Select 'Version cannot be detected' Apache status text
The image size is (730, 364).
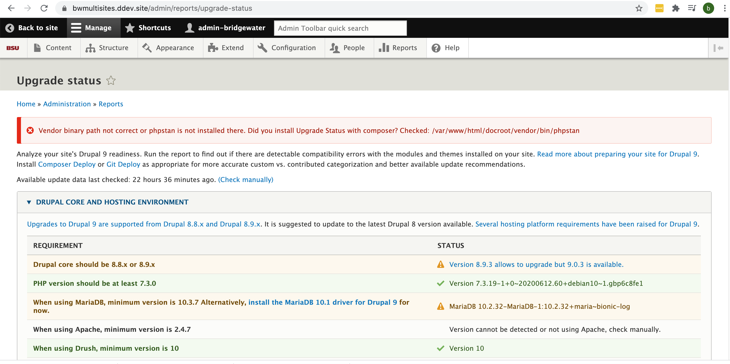tap(555, 329)
